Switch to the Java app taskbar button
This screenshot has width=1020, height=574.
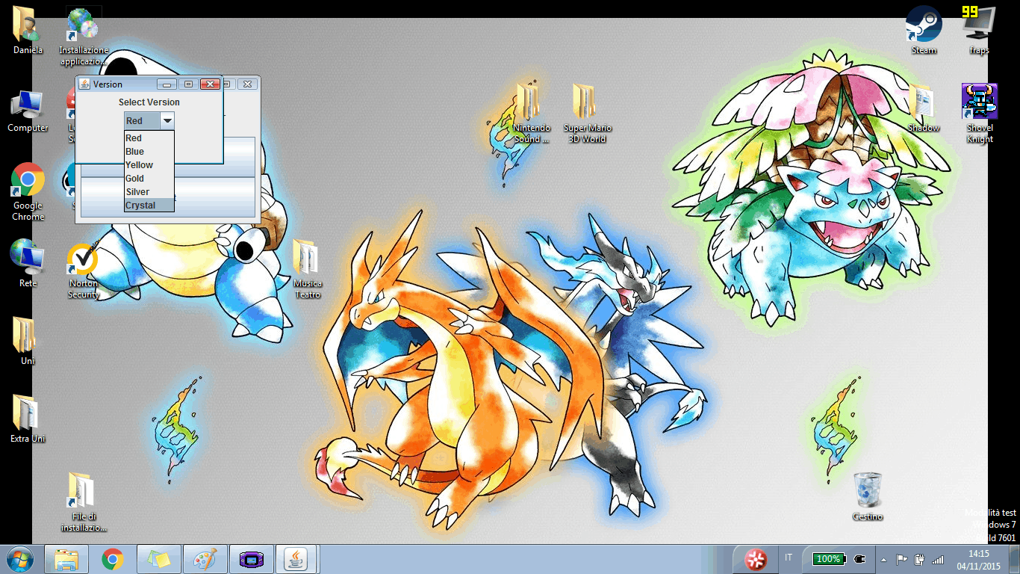pyautogui.click(x=297, y=559)
